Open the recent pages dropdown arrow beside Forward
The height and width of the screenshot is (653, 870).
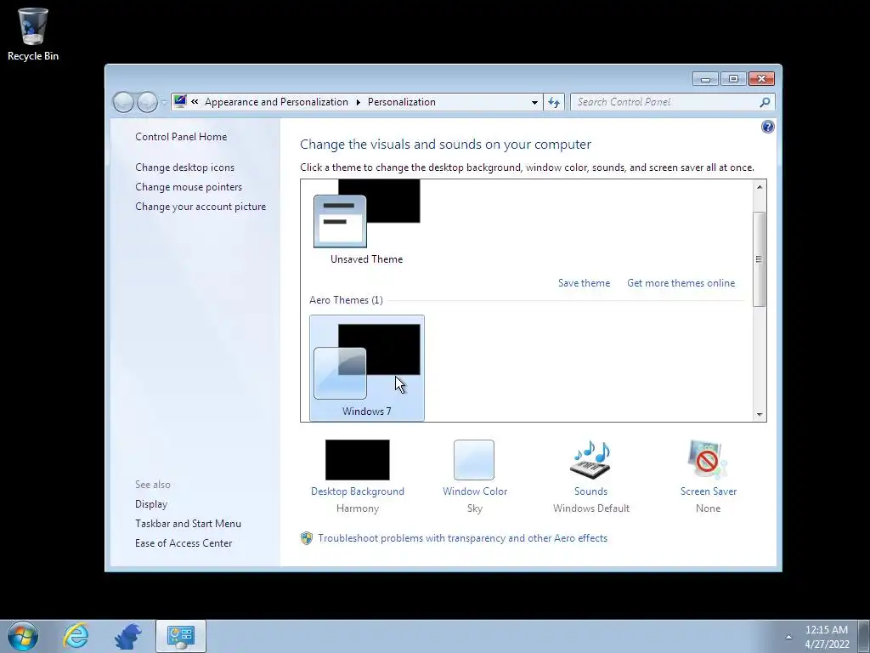tap(164, 103)
